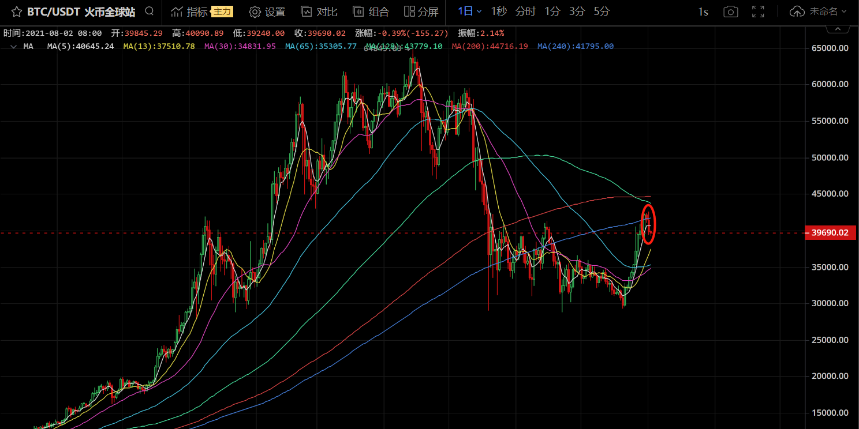Image resolution: width=859 pixels, height=429 pixels.
Task: Click the MA(200):44716.19 legend value
Action: click(x=490, y=46)
